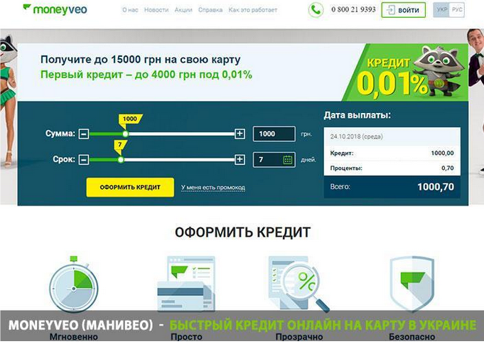Switch language to РУС
The width and height of the screenshot is (484, 344).
(457, 10)
